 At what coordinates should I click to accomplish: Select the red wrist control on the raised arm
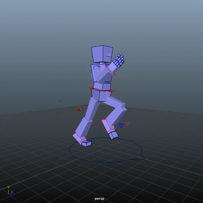[110, 70]
